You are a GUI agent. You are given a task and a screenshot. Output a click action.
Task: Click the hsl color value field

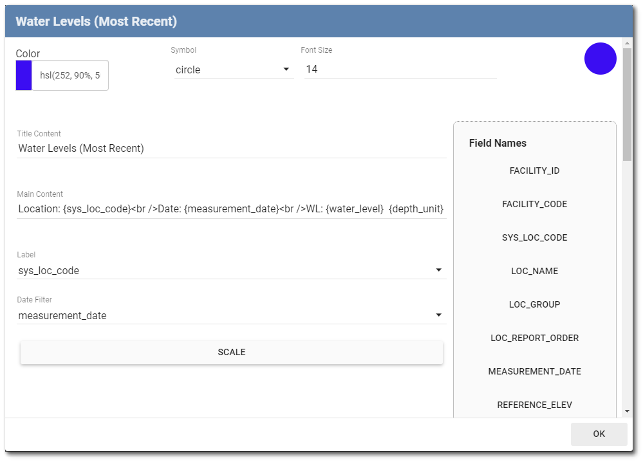click(x=70, y=75)
